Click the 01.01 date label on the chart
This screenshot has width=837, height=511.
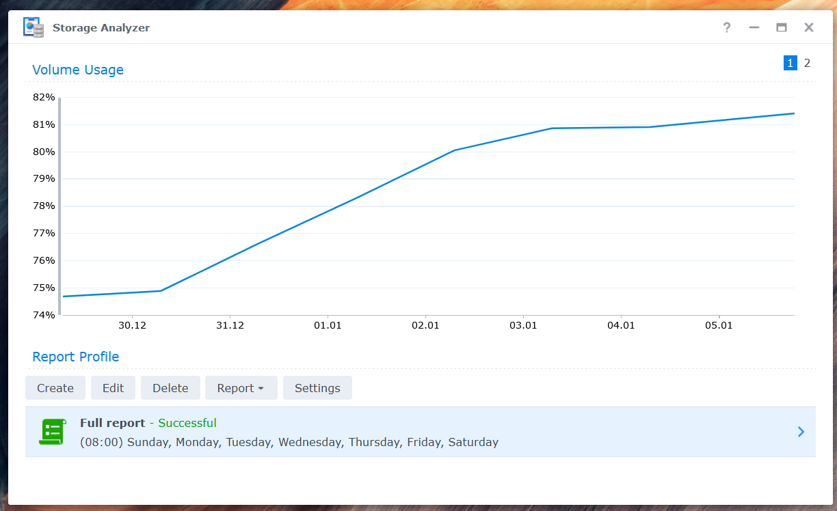tap(328, 325)
